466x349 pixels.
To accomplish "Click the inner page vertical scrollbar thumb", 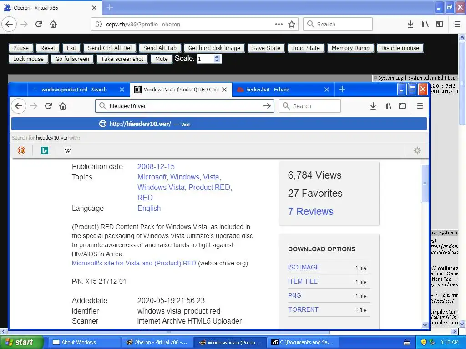I will [x=425, y=184].
